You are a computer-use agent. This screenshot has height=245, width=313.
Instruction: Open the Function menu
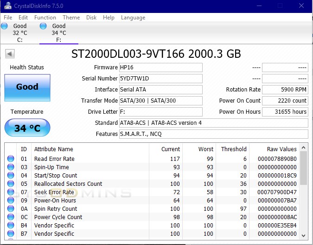point(45,18)
